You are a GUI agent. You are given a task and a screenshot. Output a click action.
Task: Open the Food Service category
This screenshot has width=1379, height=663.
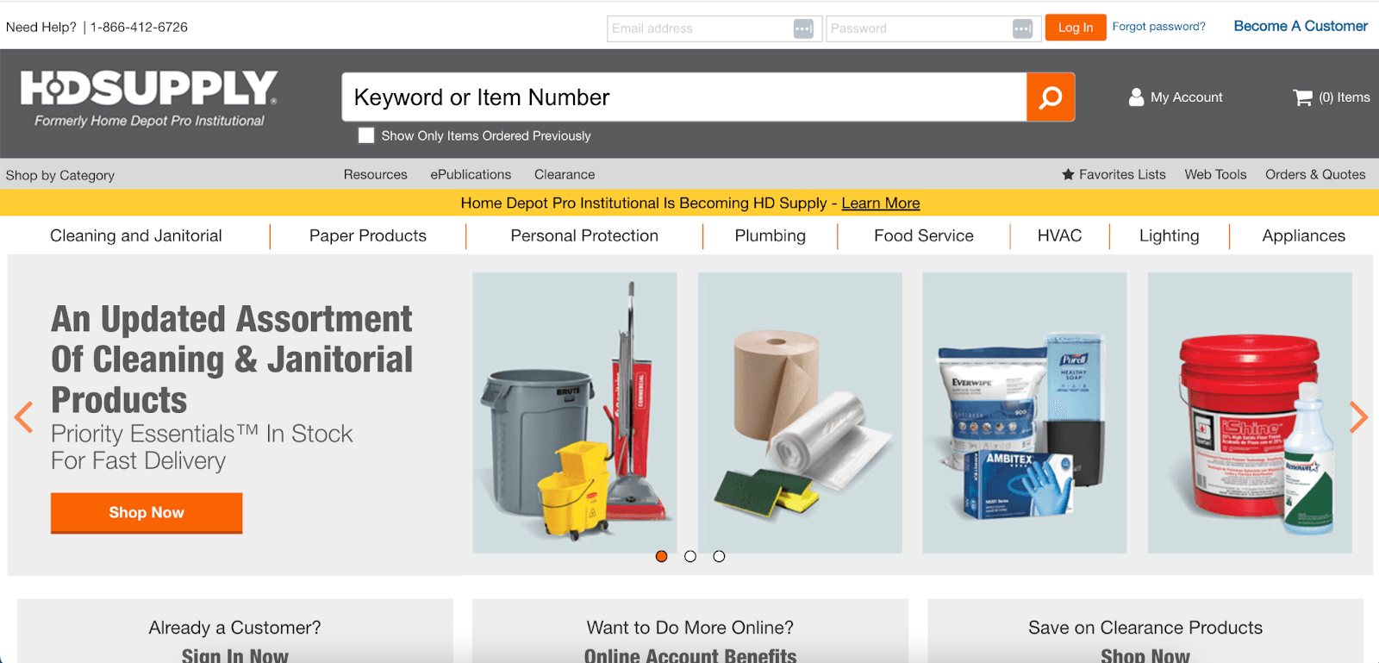pyautogui.click(x=924, y=235)
